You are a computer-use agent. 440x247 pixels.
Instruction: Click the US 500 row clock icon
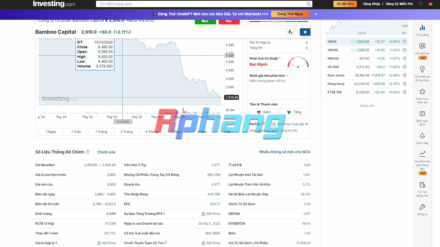pyautogui.click(x=404, y=67)
